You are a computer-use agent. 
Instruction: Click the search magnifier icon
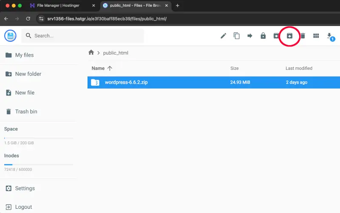pyautogui.click(x=28, y=36)
